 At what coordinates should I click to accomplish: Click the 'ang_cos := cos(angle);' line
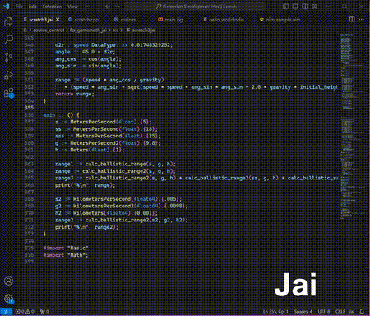[88, 59]
